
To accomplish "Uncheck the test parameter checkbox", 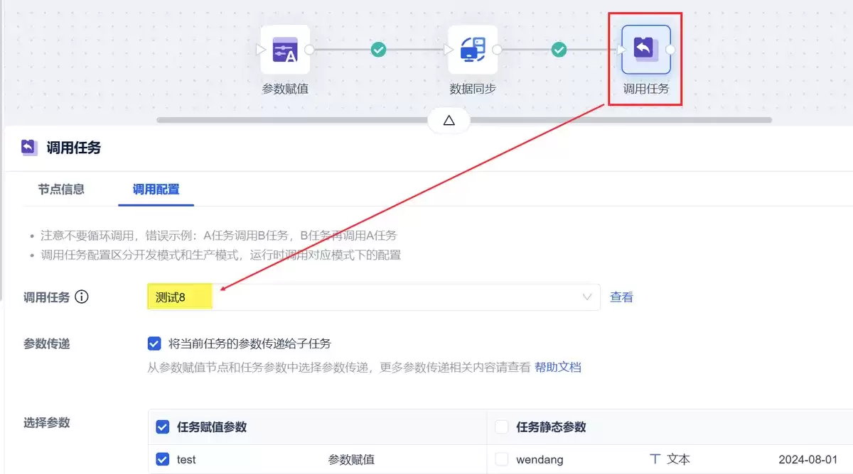I will [163, 460].
